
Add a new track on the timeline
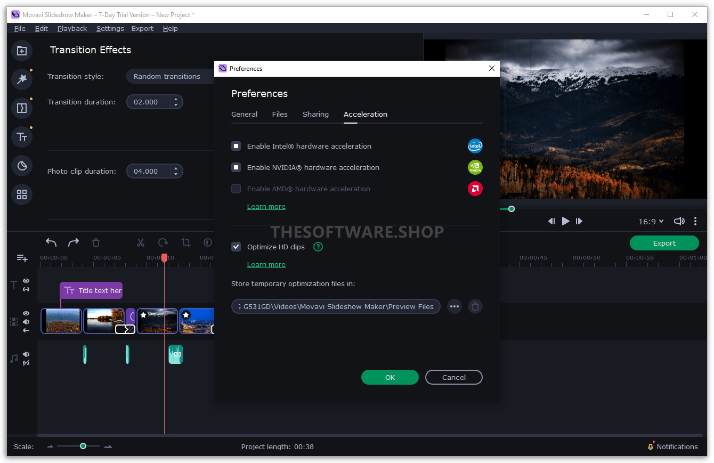[x=22, y=258]
